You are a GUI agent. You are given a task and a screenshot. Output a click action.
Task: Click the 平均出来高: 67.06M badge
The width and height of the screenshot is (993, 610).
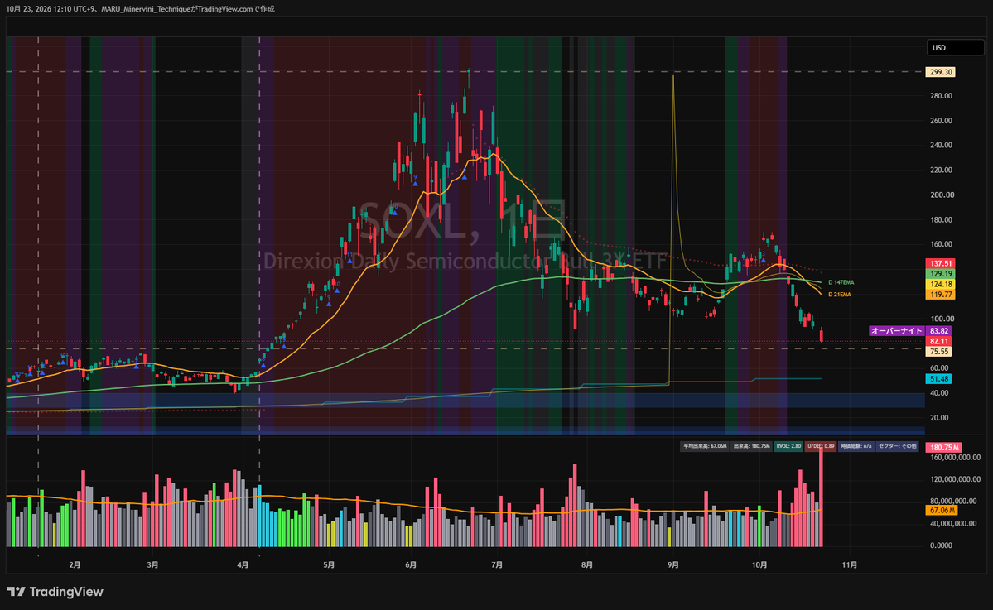point(705,446)
